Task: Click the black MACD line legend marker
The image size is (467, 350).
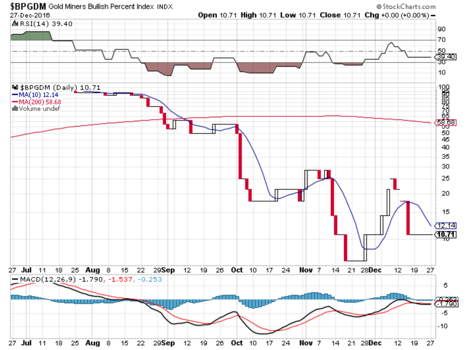Action: [15, 279]
